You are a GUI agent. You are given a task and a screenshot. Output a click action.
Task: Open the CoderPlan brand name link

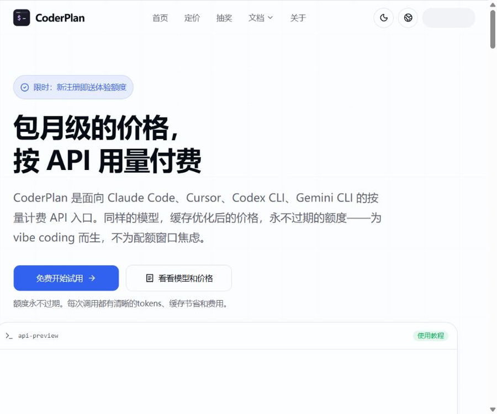coord(60,18)
